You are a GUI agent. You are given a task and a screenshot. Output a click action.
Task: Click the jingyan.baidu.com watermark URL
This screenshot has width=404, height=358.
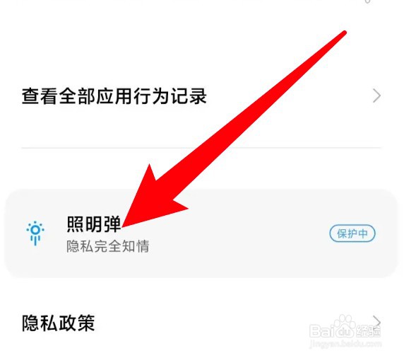[x=345, y=343]
